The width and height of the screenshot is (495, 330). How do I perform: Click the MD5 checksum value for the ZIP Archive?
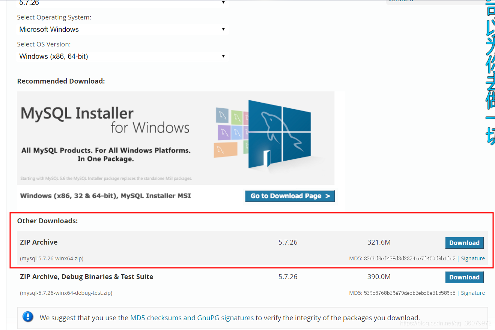tap(410, 258)
